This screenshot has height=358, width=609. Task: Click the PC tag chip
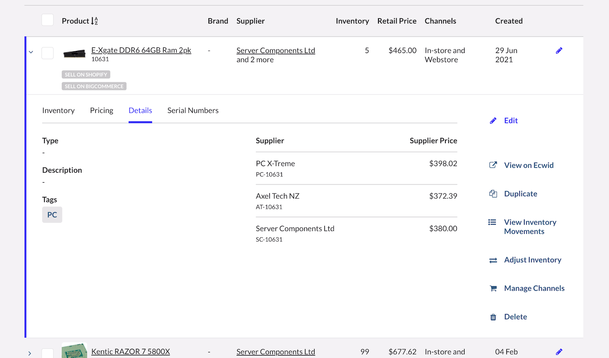(x=52, y=215)
